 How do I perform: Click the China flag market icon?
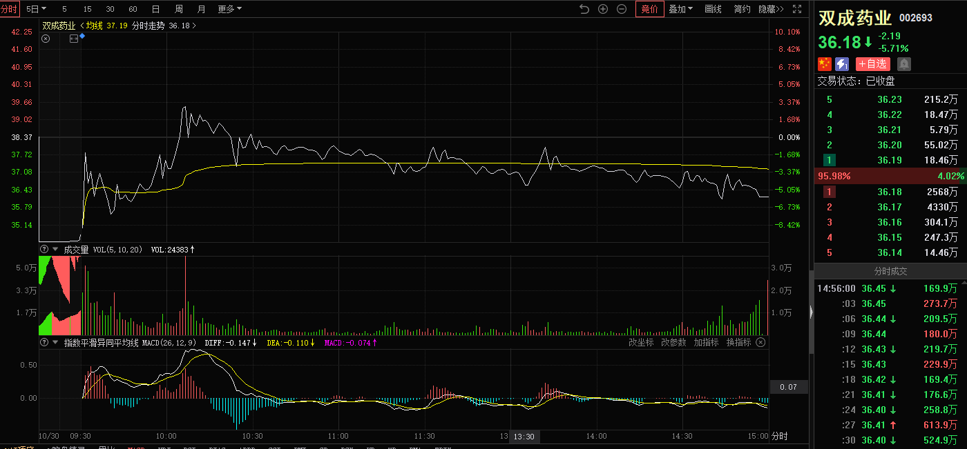825,64
